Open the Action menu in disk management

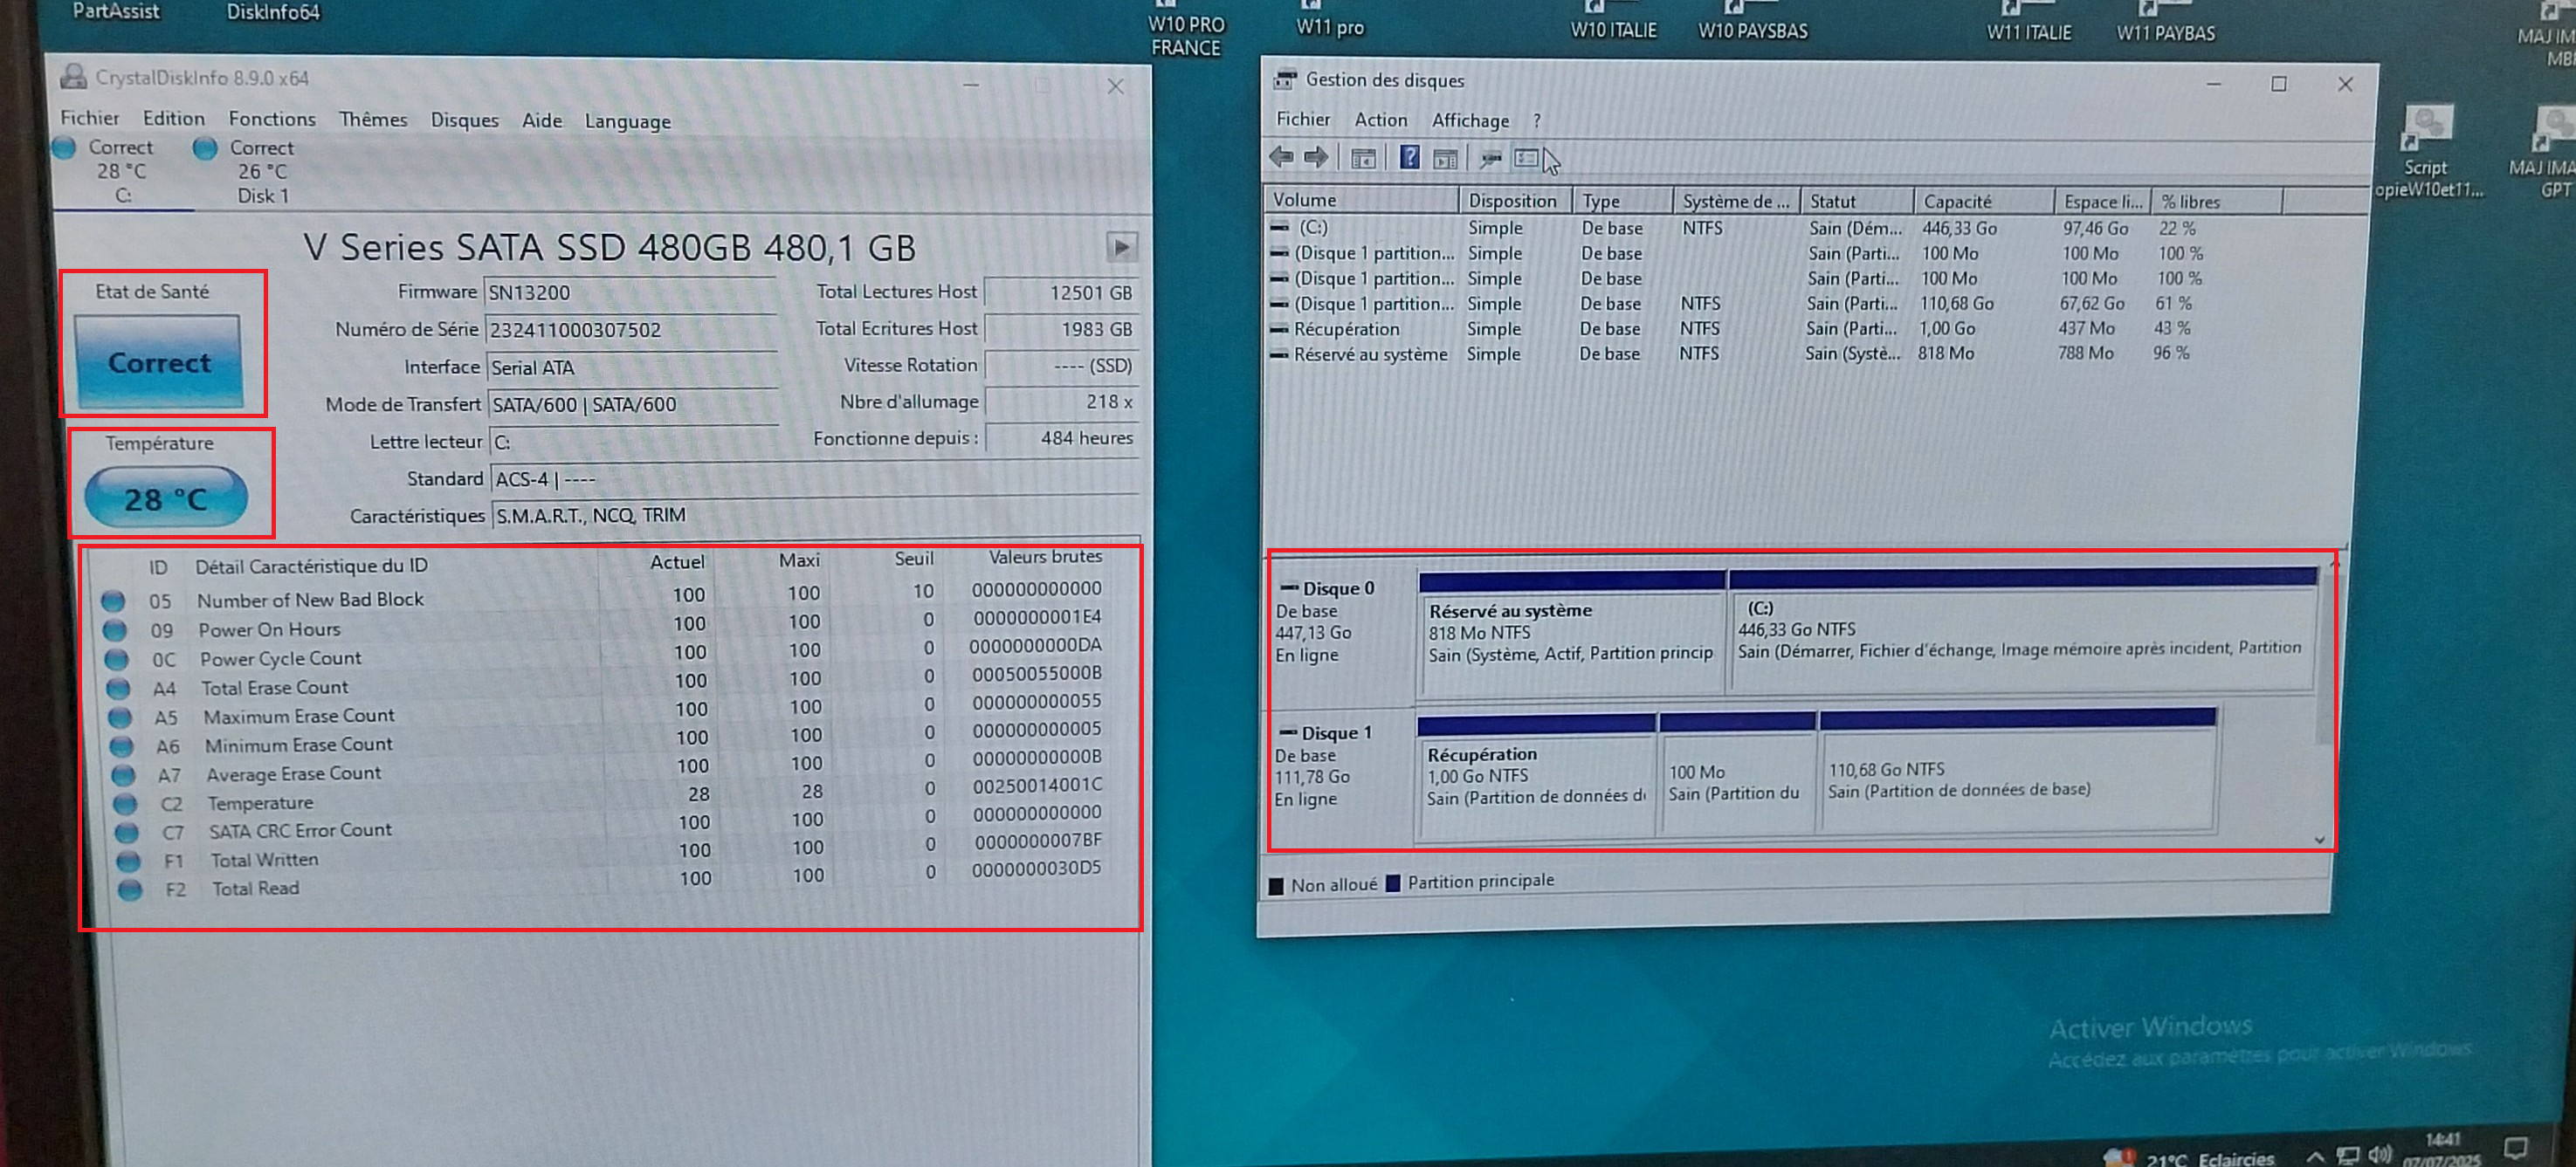(x=1380, y=120)
